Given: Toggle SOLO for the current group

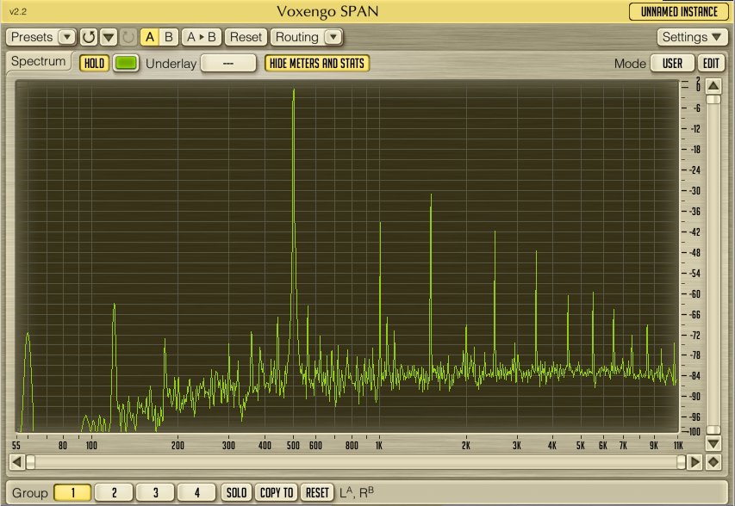Looking at the screenshot, I should (x=235, y=492).
